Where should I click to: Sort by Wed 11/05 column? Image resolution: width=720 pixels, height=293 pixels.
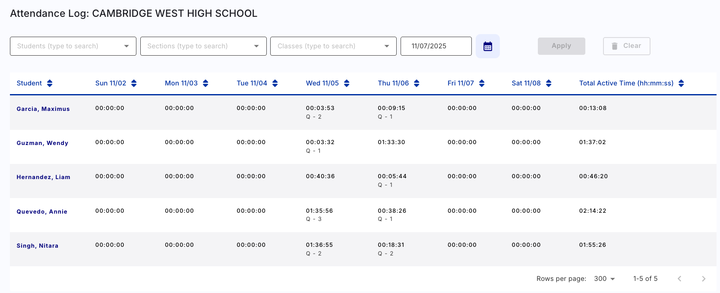click(x=347, y=83)
